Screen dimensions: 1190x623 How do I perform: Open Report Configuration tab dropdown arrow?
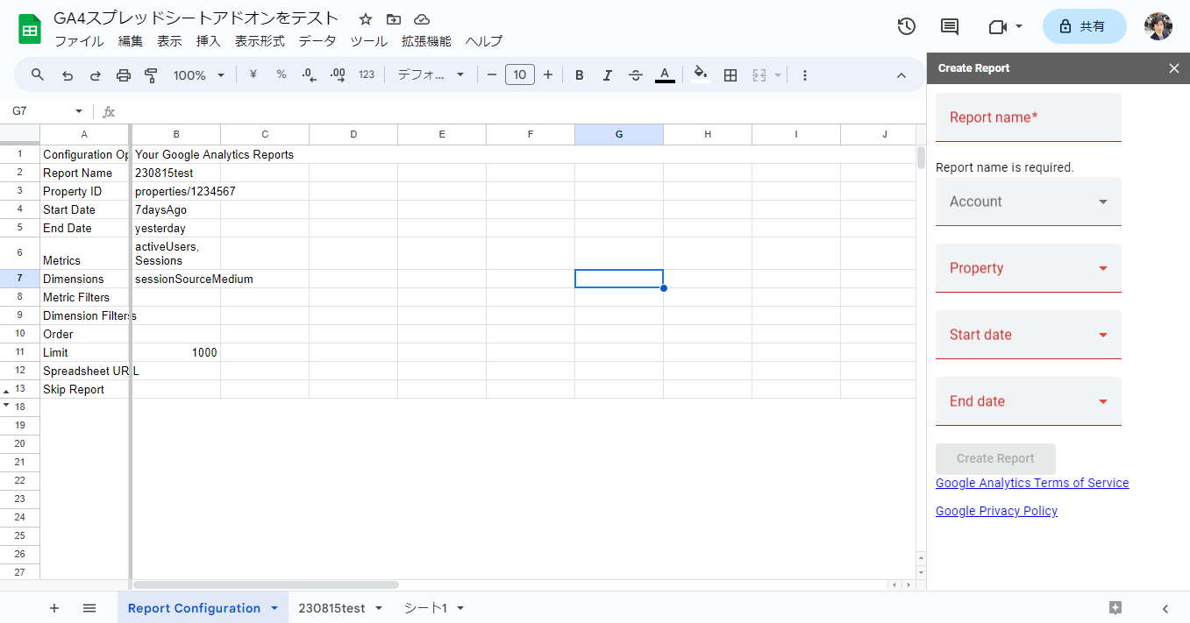274,608
